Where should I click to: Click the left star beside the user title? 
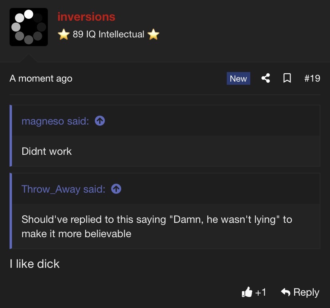tap(63, 35)
